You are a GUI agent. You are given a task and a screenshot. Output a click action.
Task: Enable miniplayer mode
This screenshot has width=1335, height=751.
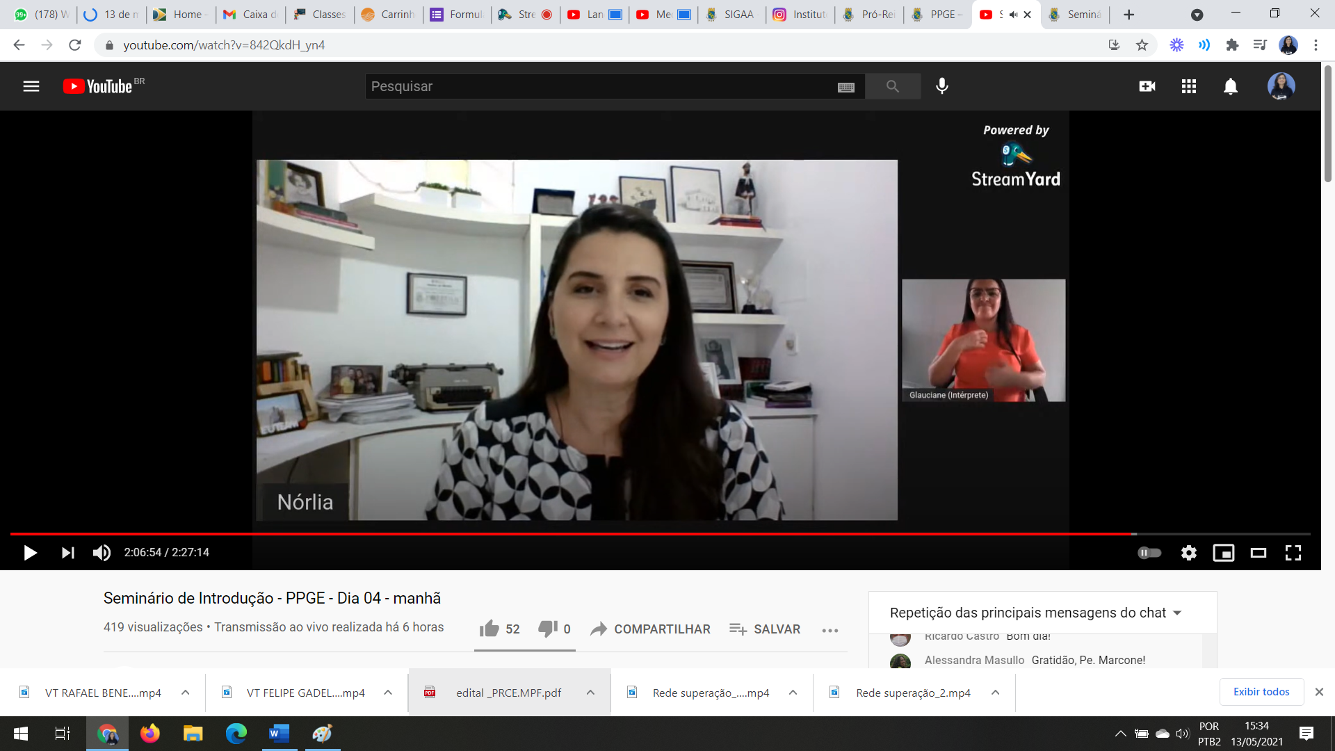click(x=1224, y=553)
